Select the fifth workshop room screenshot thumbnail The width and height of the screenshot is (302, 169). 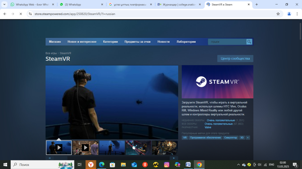click(x=165, y=147)
